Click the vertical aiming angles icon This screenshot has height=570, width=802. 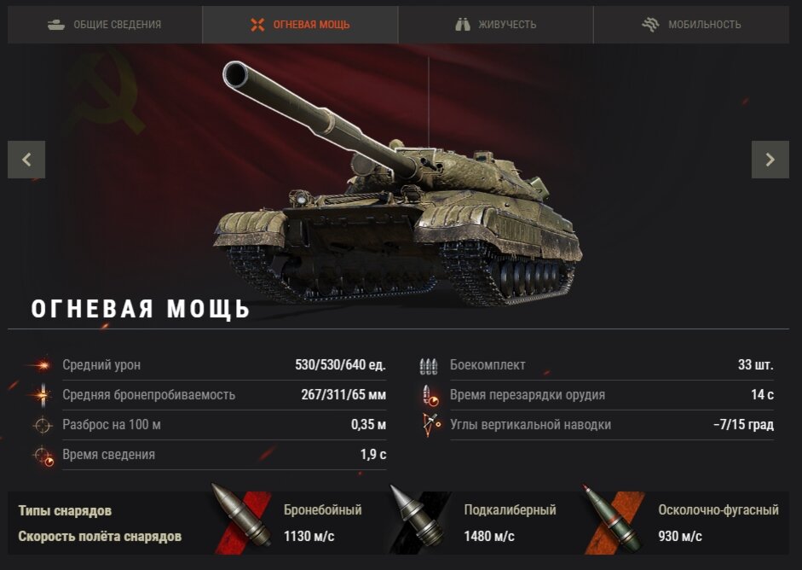[430, 425]
